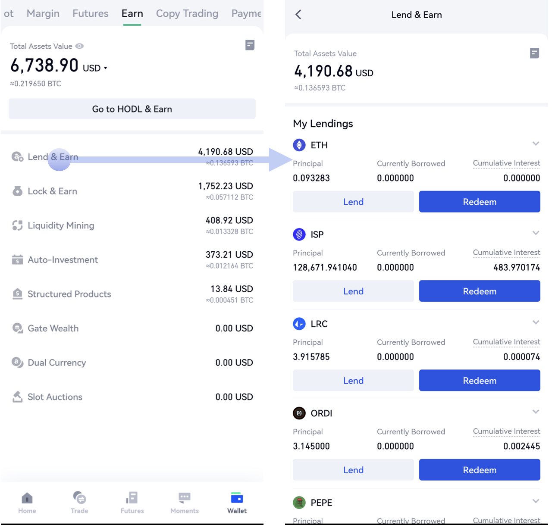Toggle the eye icon to hide asset value
This screenshot has width=552, height=525.
[x=80, y=46]
